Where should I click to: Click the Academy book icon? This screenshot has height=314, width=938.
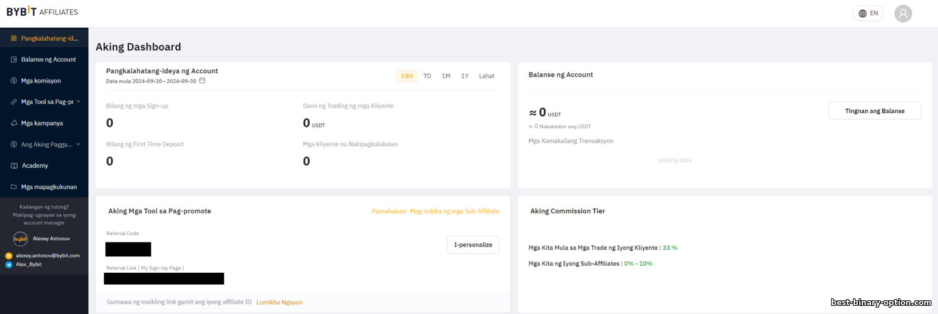(x=14, y=166)
